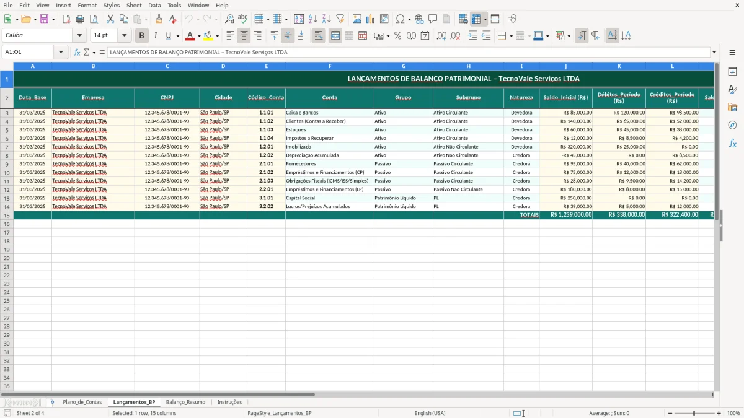
Task: Switch to the Balanço_Resumo sheet tab
Action: coord(185,401)
